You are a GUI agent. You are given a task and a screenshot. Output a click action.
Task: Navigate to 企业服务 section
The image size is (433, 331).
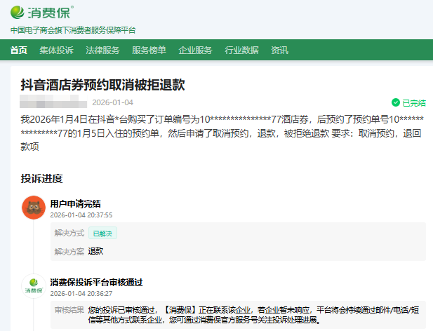[195, 50]
